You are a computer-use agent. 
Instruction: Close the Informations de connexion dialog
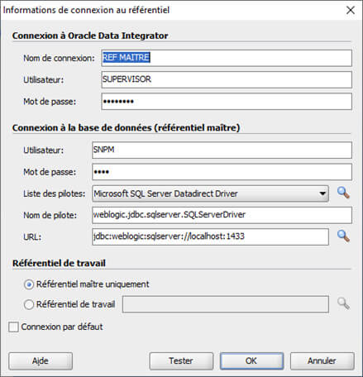(x=351, y=10)
